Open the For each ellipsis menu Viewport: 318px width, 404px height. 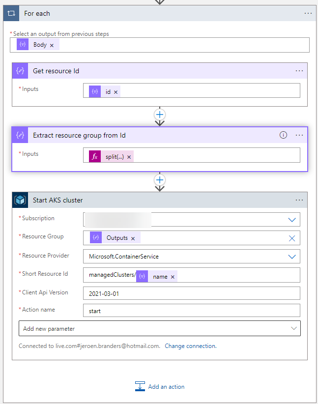tap(308, 13)
